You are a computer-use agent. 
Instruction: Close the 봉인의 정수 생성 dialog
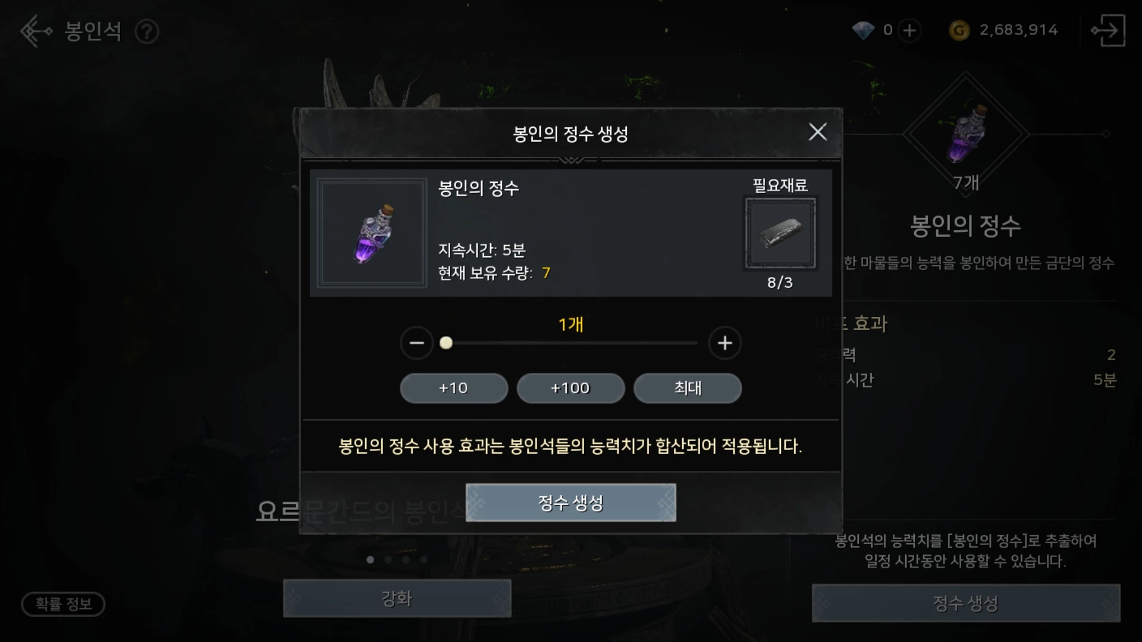(x=818, y=132)
